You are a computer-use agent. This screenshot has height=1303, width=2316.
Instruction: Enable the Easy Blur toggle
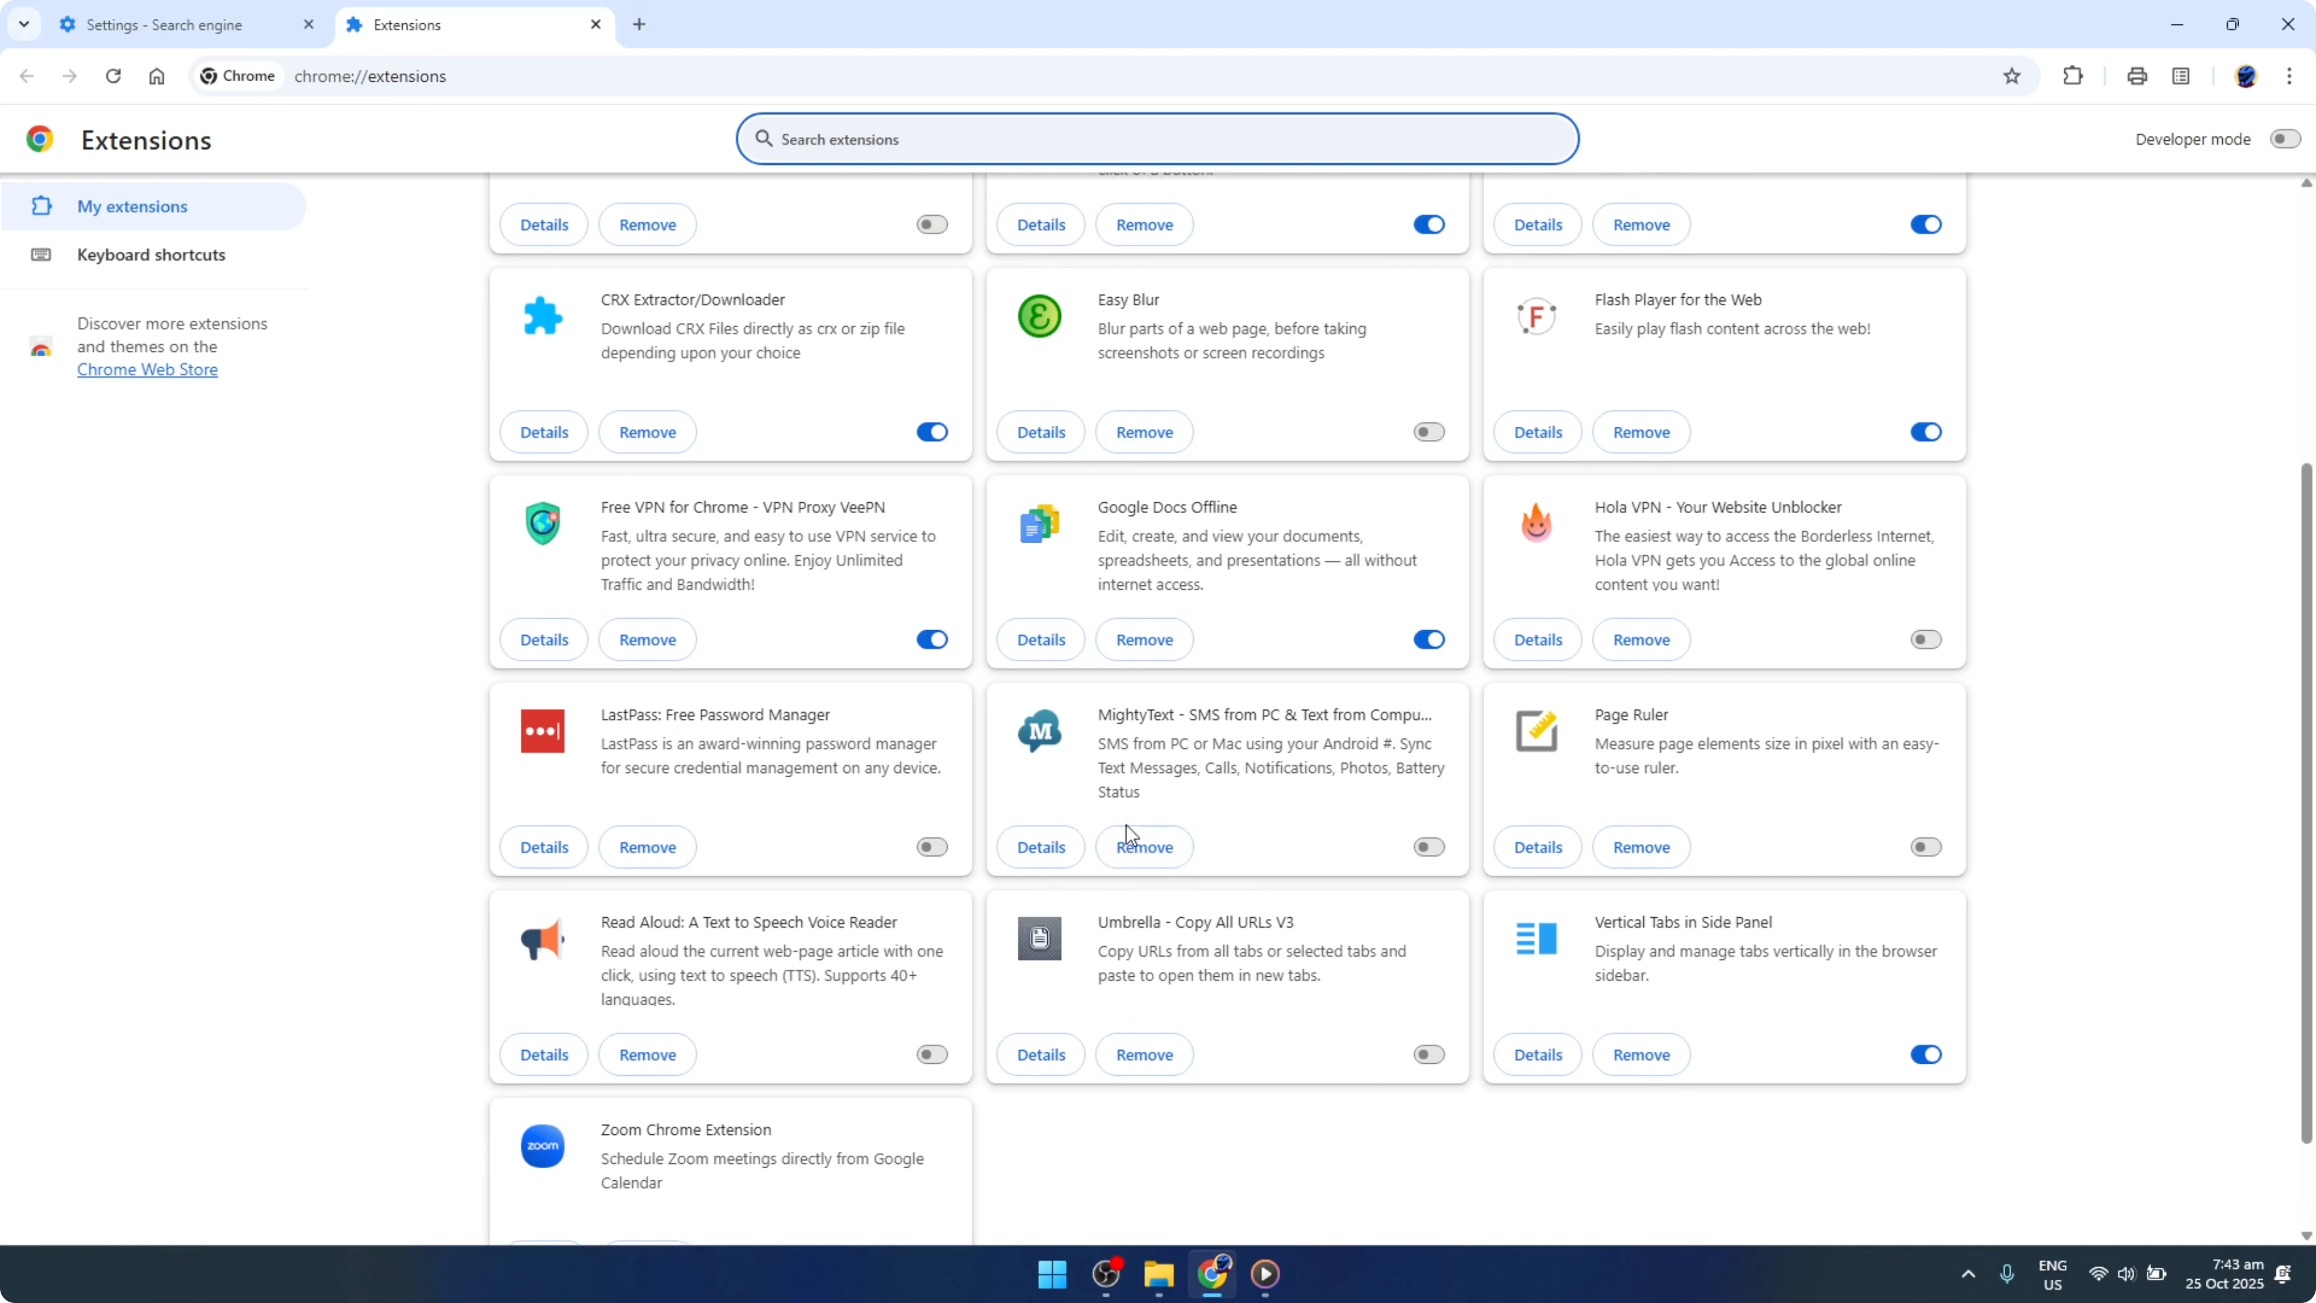point(1429,432)
